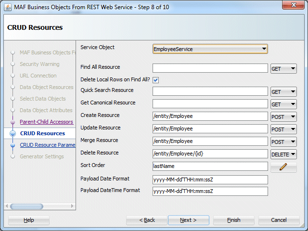Screen dimensions: 308x231
Task: Click the Payload Date Format field
Action: coord(210,180)
